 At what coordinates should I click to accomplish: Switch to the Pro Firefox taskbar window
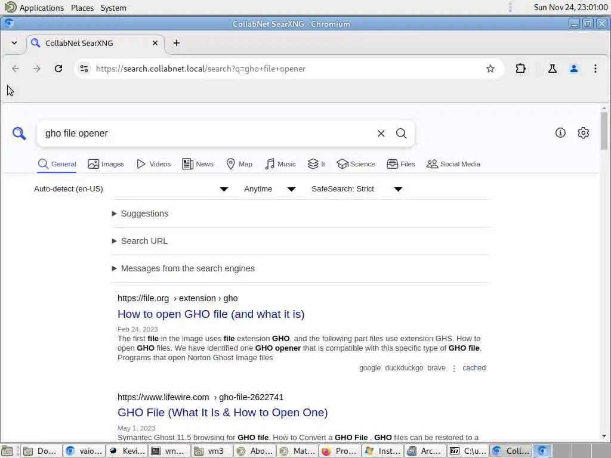tap(340, 451)
